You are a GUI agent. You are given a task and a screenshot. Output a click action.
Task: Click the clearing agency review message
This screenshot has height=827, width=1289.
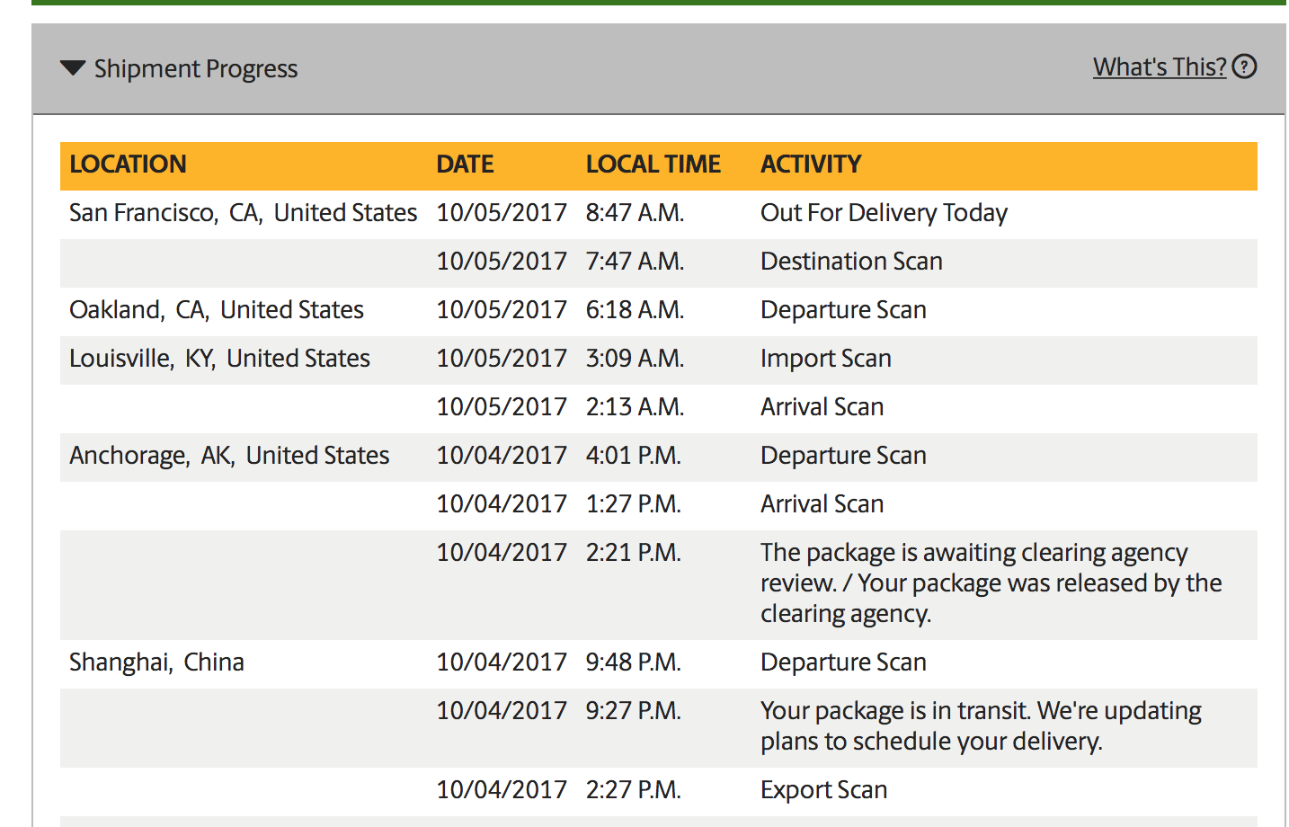click(x=989, y=583)
